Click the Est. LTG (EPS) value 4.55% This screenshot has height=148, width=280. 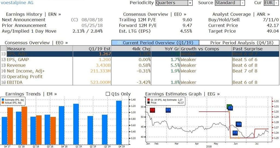(x=186, y=31)
